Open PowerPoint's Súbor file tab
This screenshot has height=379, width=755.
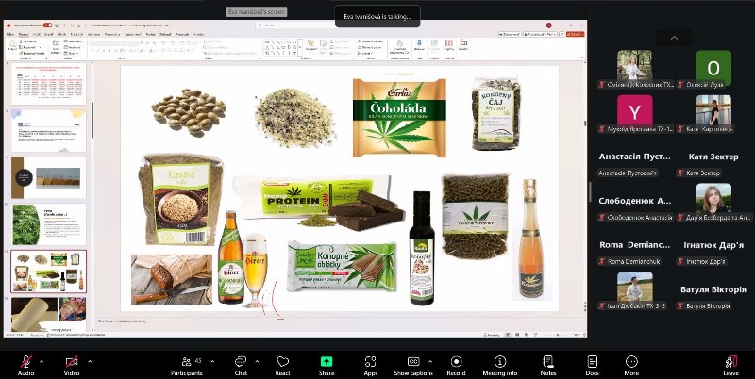click(x=10, y=34)
